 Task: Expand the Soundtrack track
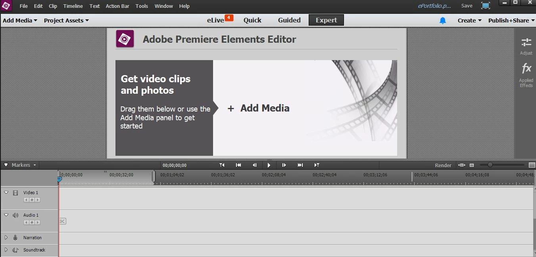(6, 250)
